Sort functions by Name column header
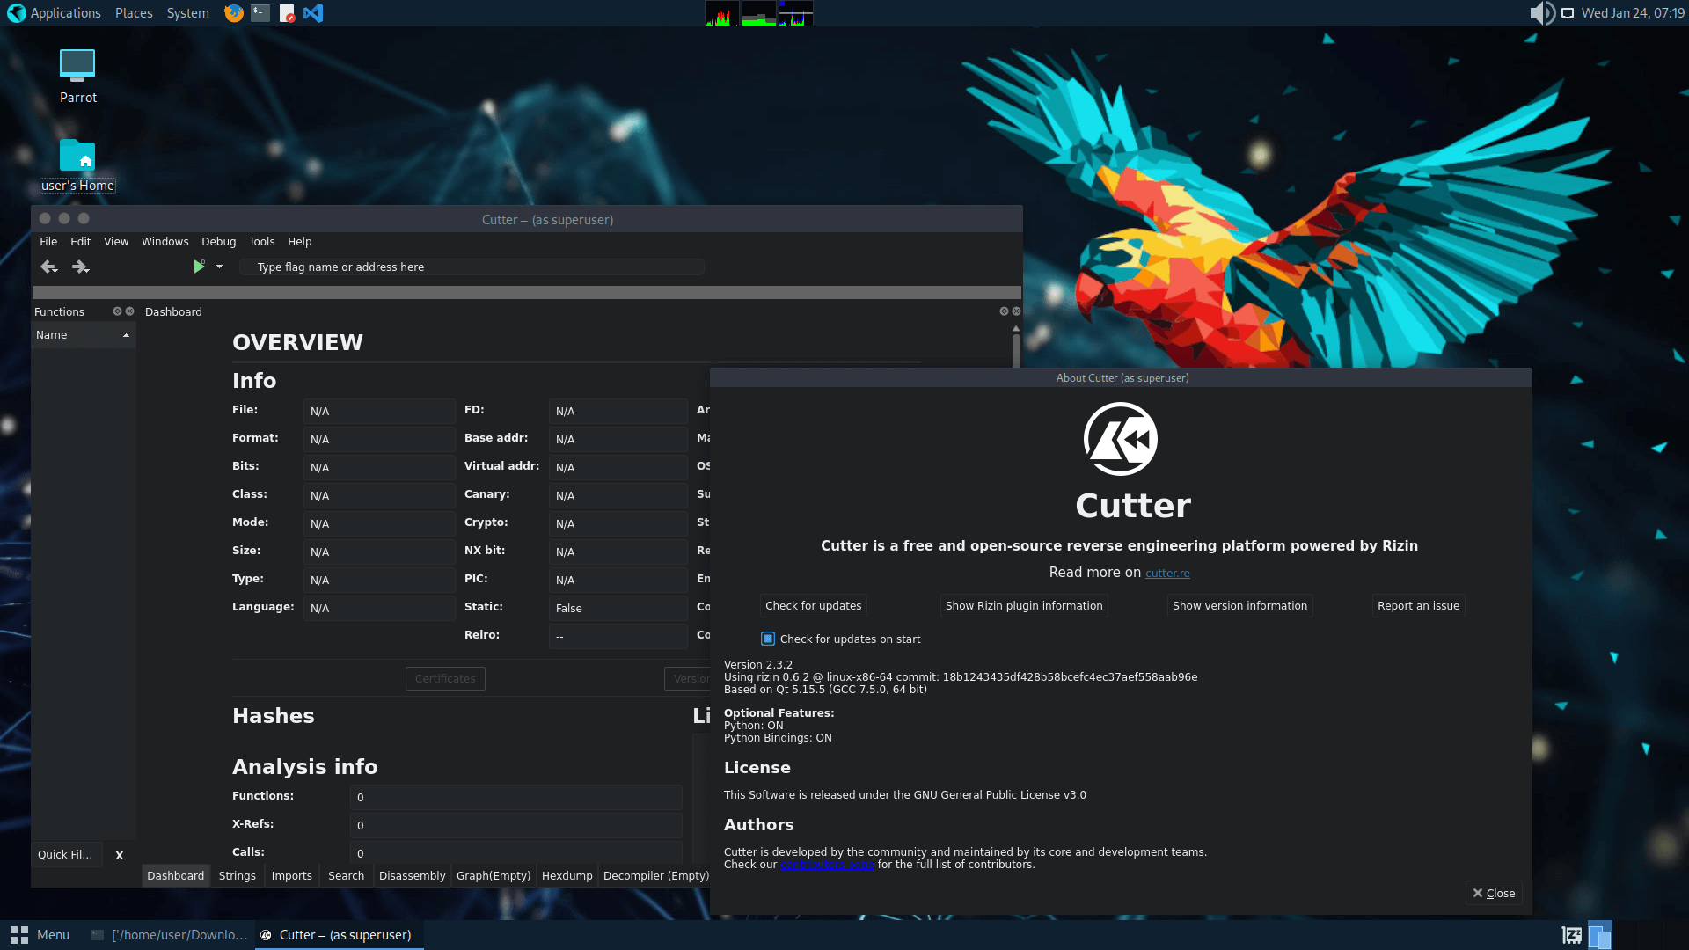This screenshot has width=1689, height=950. [x=84, y=335]
